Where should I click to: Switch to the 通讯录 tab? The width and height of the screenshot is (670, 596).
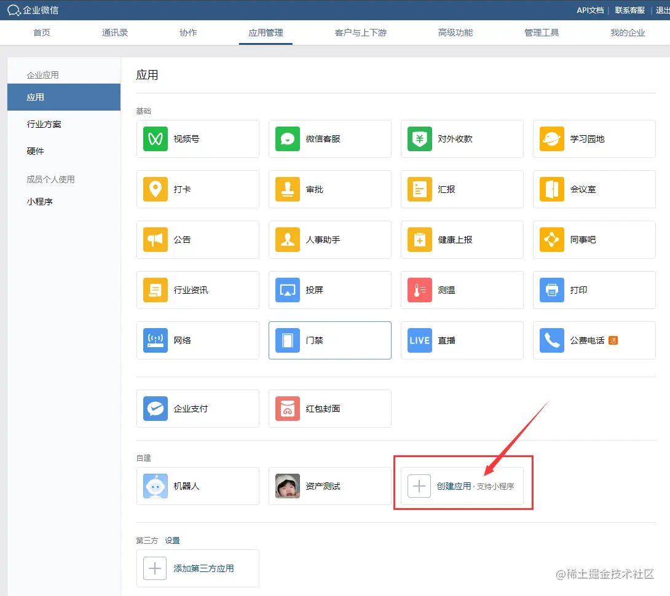pos(115,33)
